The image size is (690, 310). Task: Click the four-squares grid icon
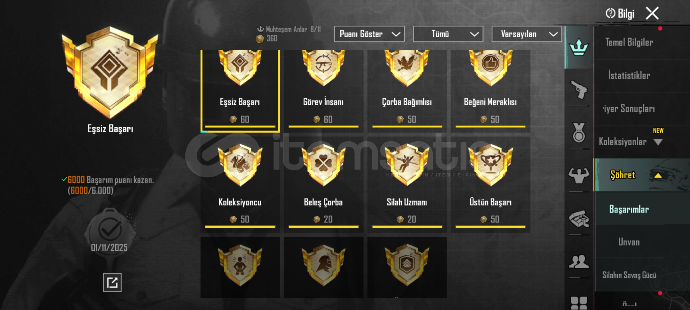pos(579,303)
